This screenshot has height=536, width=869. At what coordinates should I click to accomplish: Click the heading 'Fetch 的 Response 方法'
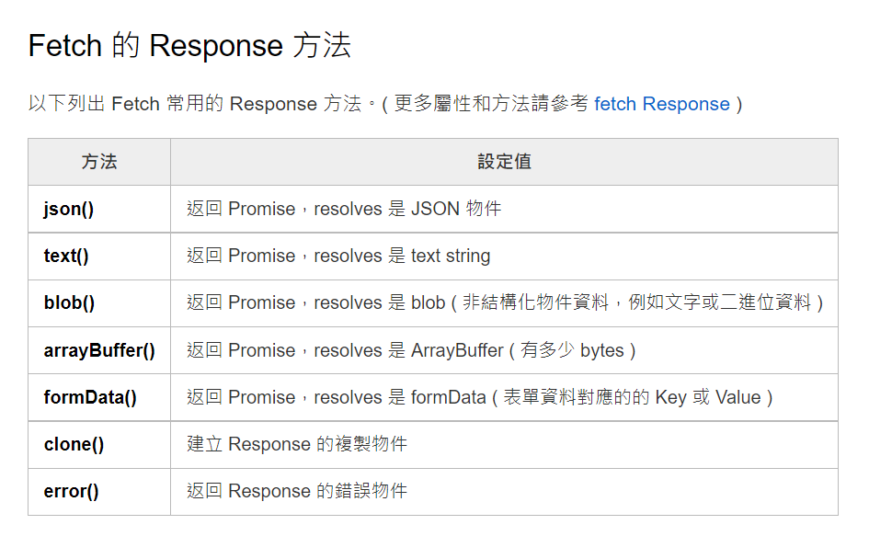click(189, 45)
